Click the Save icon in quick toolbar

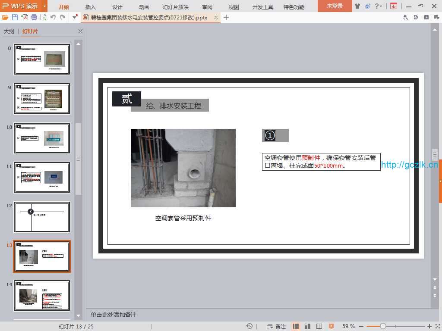pos(15,17)
